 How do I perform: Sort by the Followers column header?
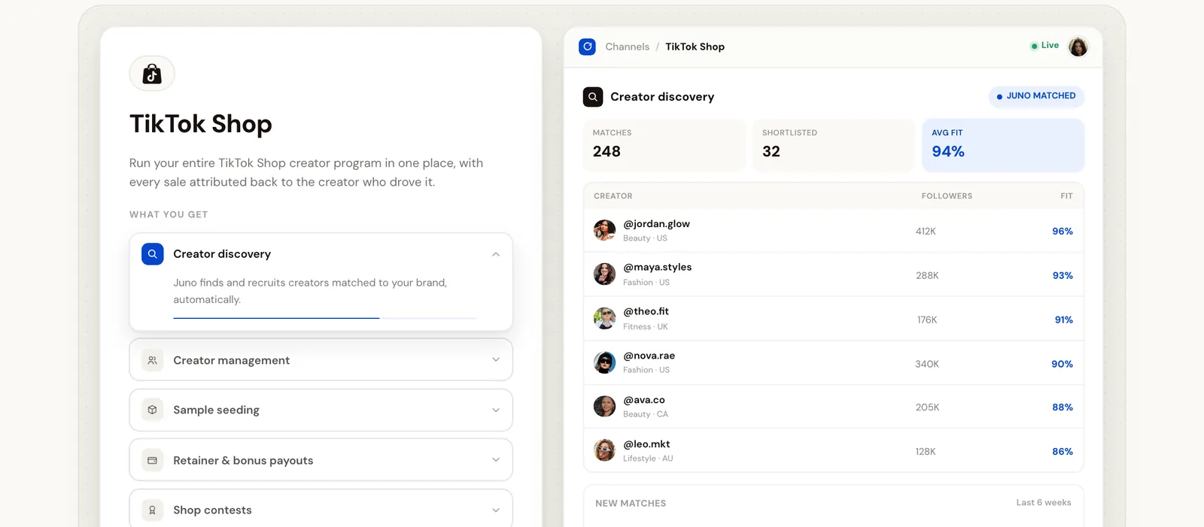tap(947, 196)
